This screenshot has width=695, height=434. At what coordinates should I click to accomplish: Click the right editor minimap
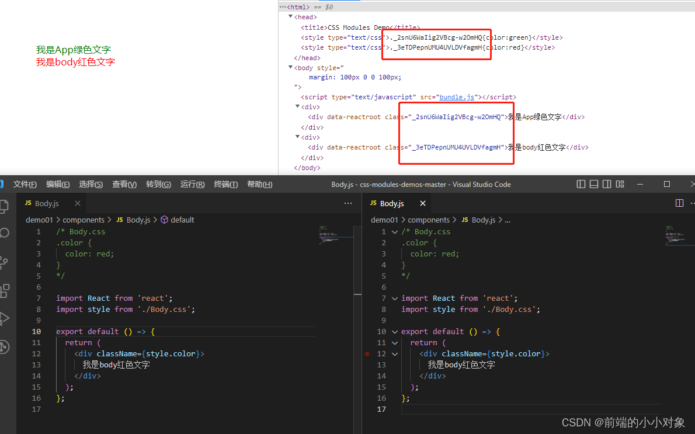680,235
